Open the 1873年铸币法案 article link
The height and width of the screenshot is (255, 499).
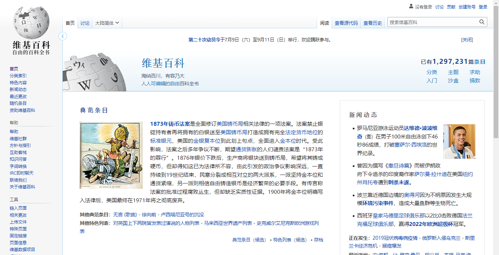[x=170, y=124]
